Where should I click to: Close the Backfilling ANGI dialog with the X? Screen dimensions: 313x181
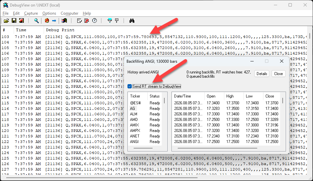[x=282, y=61]
